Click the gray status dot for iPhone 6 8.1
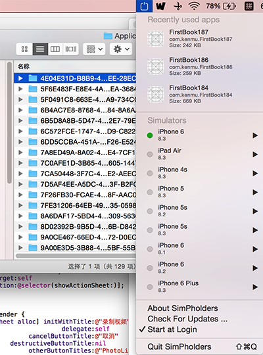 150,249
